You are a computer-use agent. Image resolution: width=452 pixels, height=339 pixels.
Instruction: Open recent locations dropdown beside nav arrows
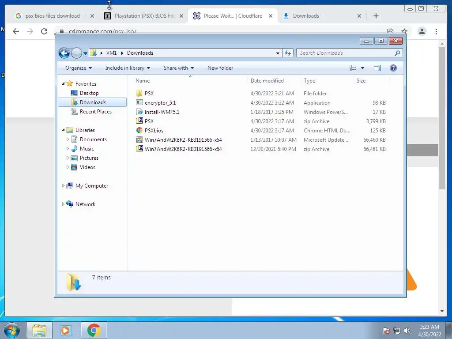(85, 53)
